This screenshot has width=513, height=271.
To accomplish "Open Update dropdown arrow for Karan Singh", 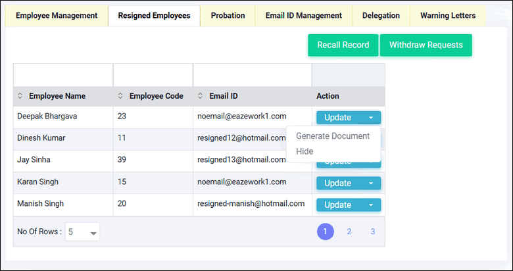I will pyautogui.click(x=371, y=183).
